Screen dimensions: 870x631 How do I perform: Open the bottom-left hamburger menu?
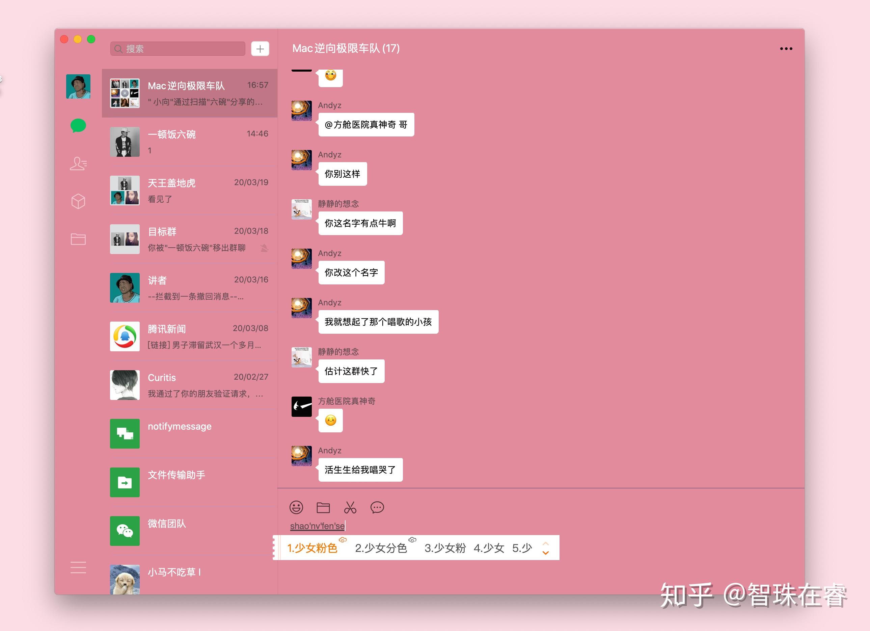point(78,567)
